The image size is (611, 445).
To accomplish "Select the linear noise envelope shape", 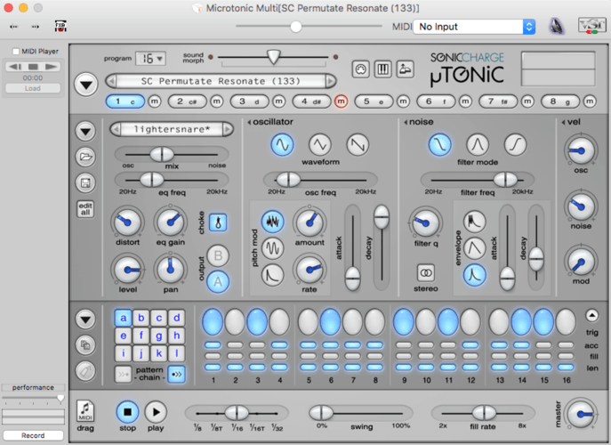I will [x=474, y=248].
